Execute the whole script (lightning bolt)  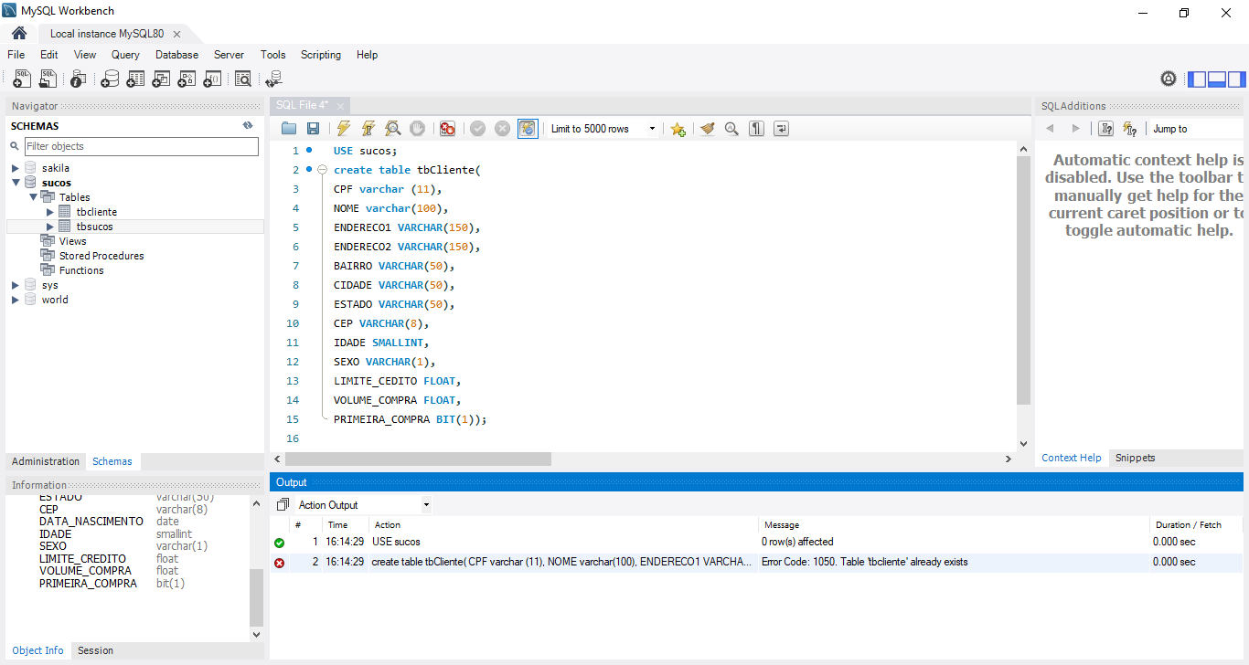point(344,129)
